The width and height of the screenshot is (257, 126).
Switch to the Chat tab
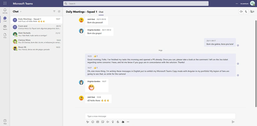pyautogui.click(x=101, y=12)
